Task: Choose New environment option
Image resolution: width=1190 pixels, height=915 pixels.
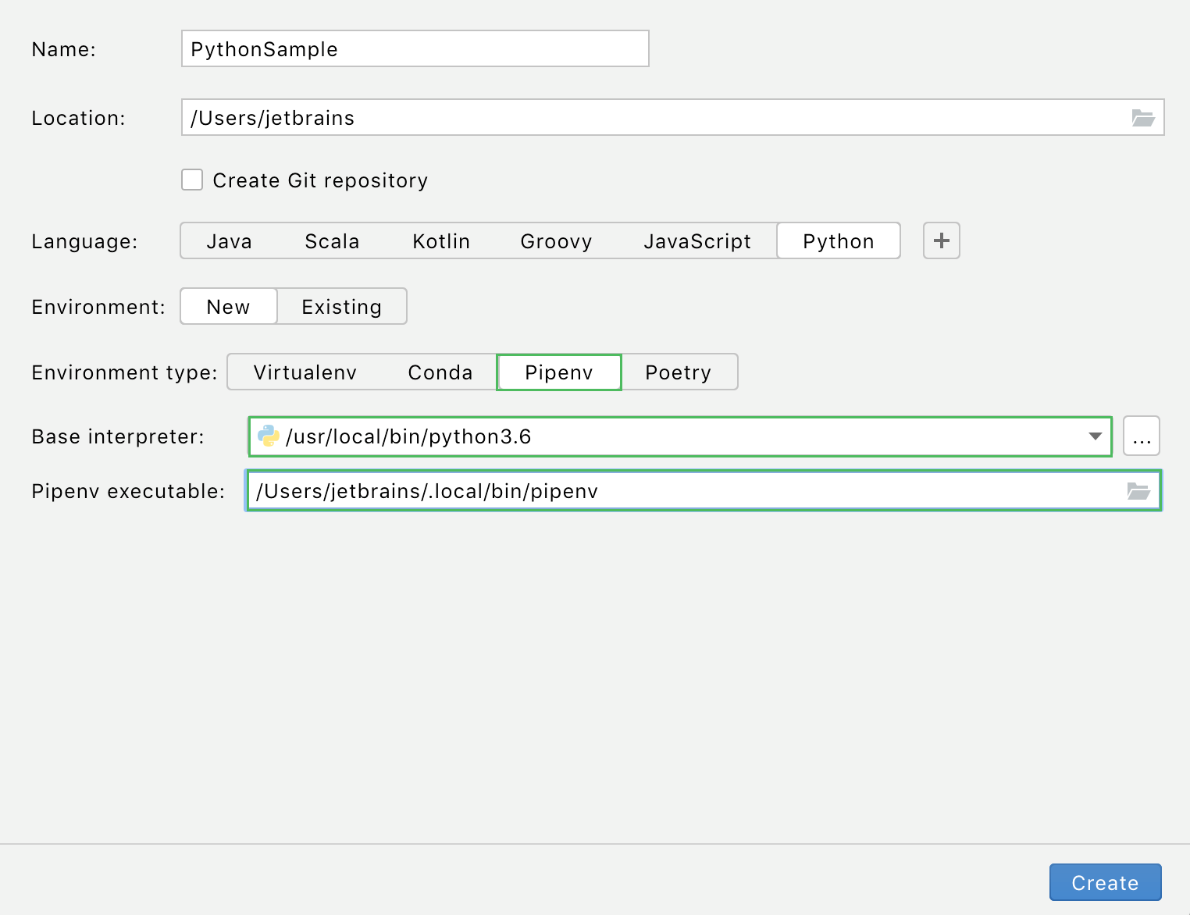Action: (x=229, y=307)
